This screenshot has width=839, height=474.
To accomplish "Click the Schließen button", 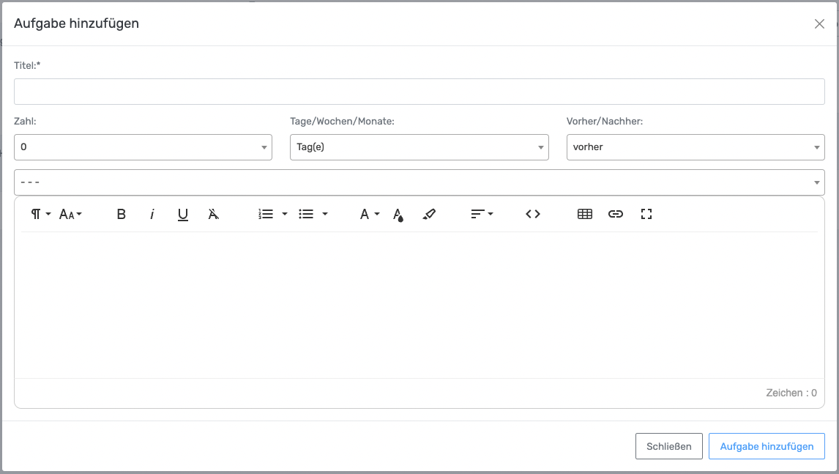I will point(668,446).
